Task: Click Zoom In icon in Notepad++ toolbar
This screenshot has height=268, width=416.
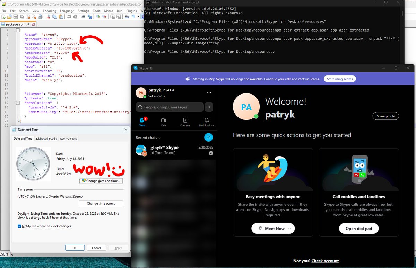Action: tap(98, 17)
